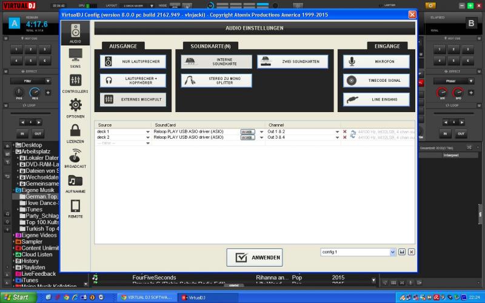
Task: Choose Zwei Soundkarten option
Action: (293, 62)
